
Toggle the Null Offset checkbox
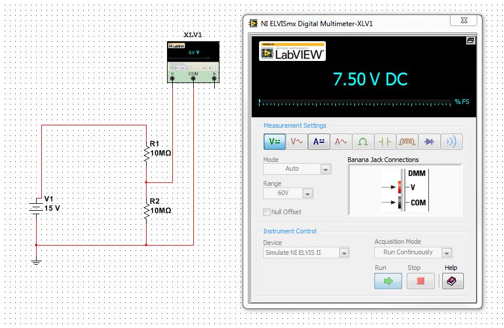pyautogui.click(x=267, y=212)
